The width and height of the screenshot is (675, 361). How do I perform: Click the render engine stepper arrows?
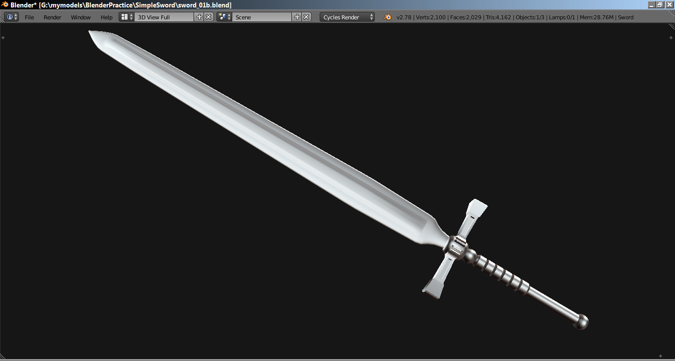click(371, 17)
